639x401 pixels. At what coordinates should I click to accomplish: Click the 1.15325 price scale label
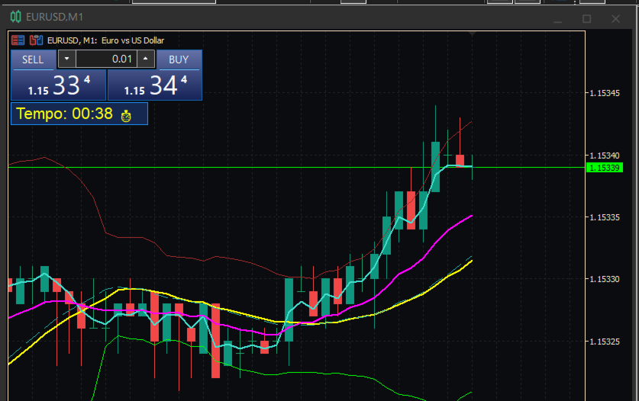[x=605, y=342]
